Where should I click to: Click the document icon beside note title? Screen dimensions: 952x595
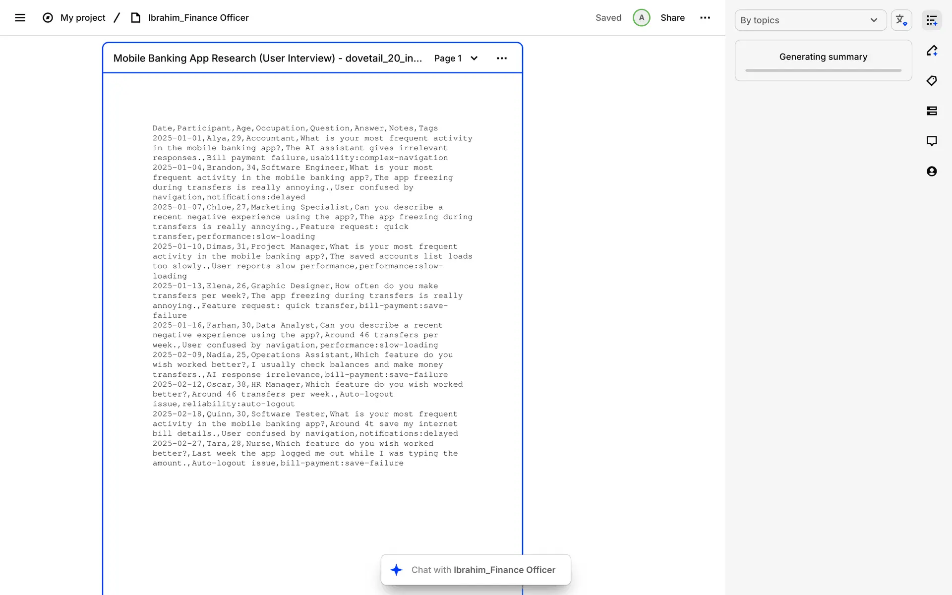click(135, 18)
